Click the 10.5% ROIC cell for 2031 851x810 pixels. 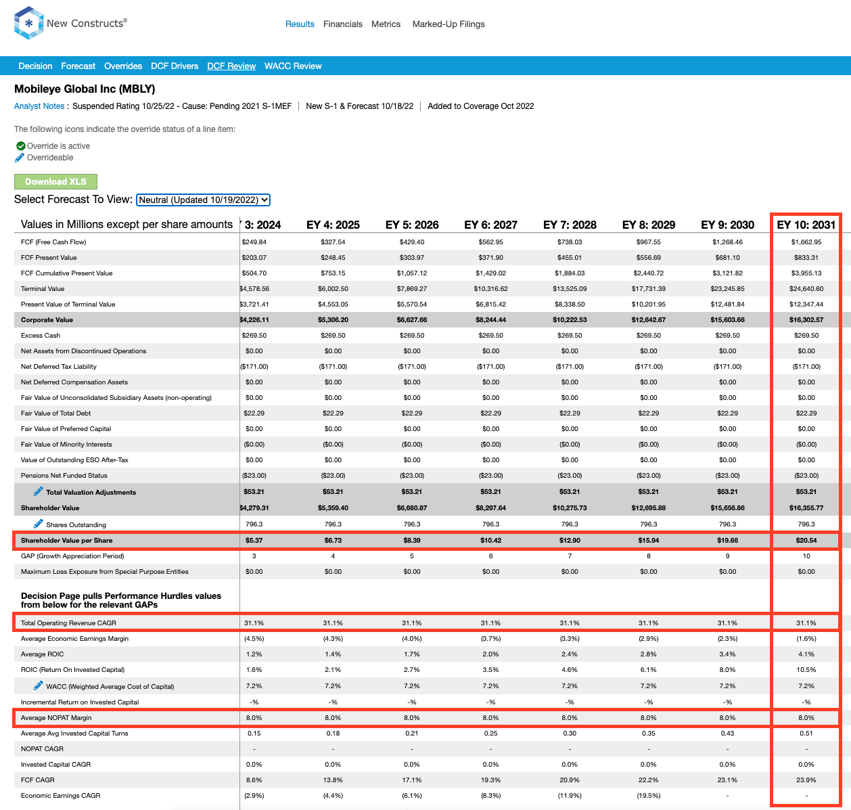click(806, 670)
